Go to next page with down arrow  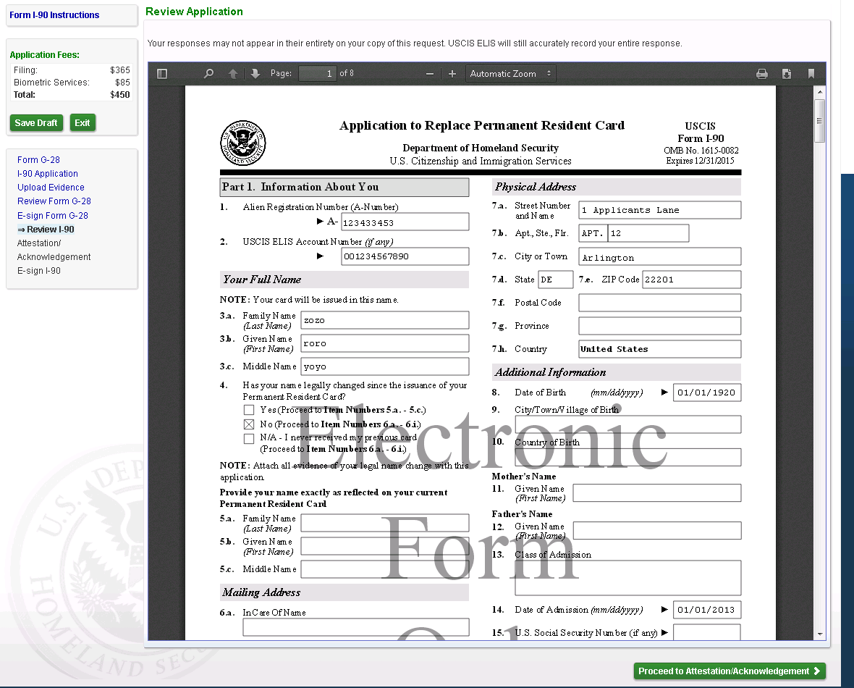pyautogui.click(x=255, y=73)
